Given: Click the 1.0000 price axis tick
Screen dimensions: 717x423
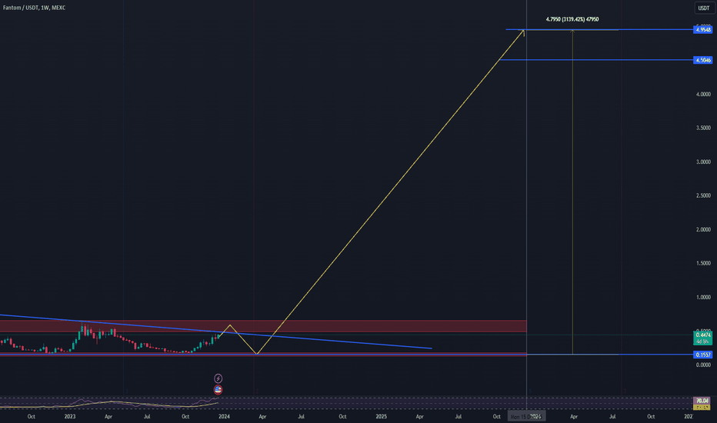Looking at the screenshot, I should point(703,297).
